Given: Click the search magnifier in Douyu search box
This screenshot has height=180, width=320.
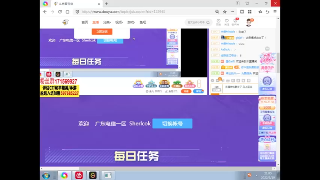Looking at the screenshot, I should coord(208,22).
